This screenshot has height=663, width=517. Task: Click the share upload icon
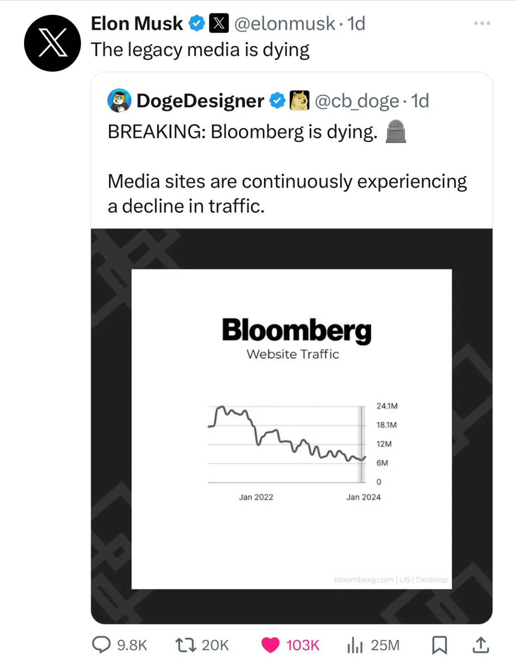point(481,645)
